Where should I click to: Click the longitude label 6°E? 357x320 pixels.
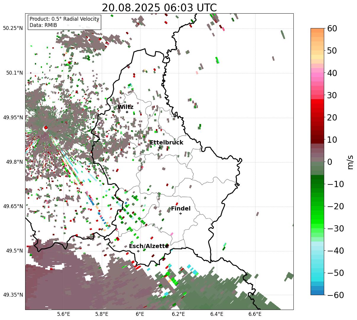click(x=140, y=314)
